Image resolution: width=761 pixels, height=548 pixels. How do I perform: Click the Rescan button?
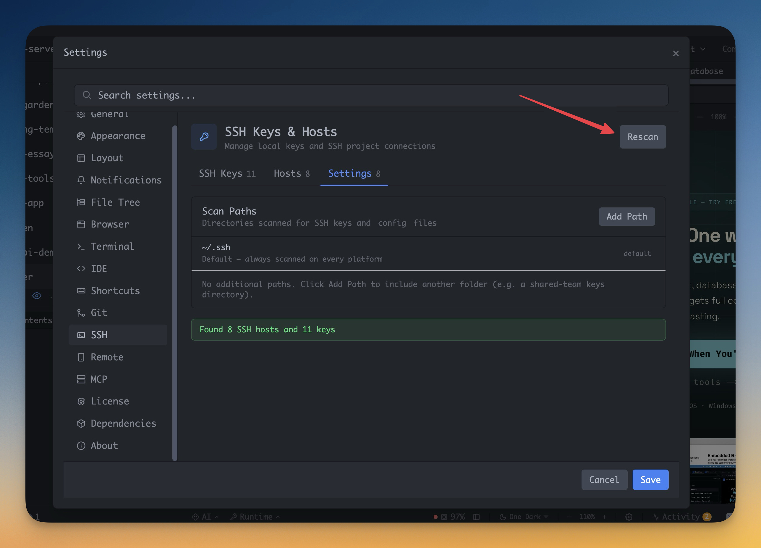point(642,137)
